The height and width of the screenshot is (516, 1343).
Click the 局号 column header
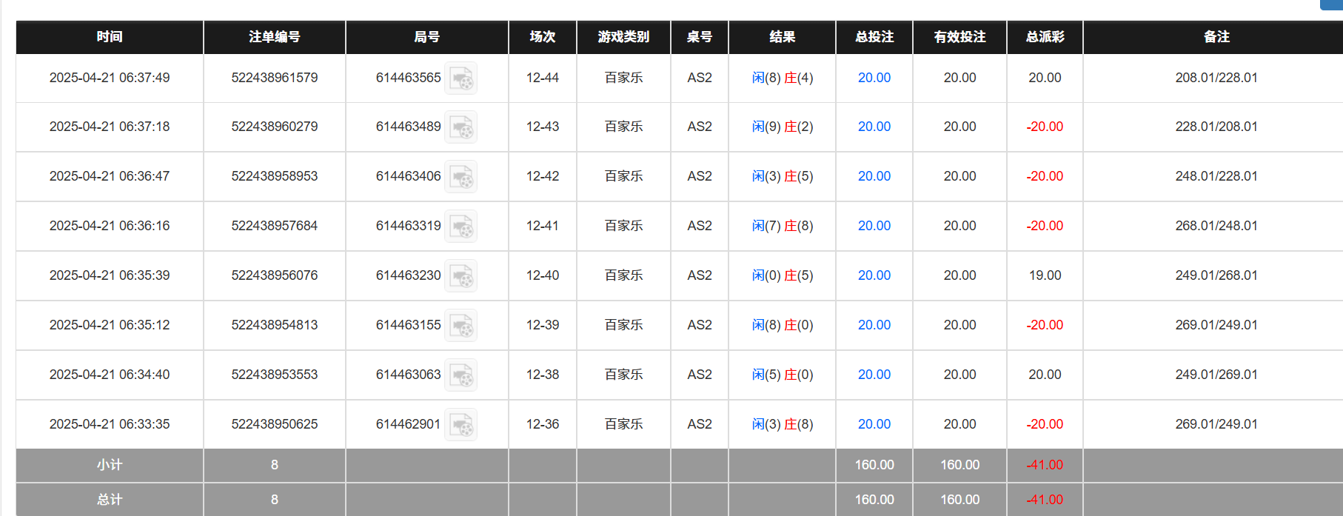point(426,36)
